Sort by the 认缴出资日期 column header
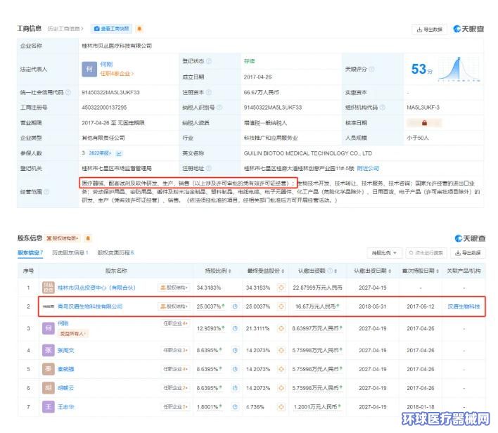Viewport: 498px width, 433px height. [372, 271]
